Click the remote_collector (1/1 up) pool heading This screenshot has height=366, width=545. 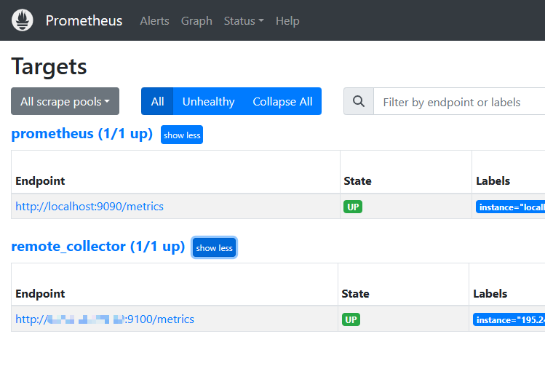(98, 247)
